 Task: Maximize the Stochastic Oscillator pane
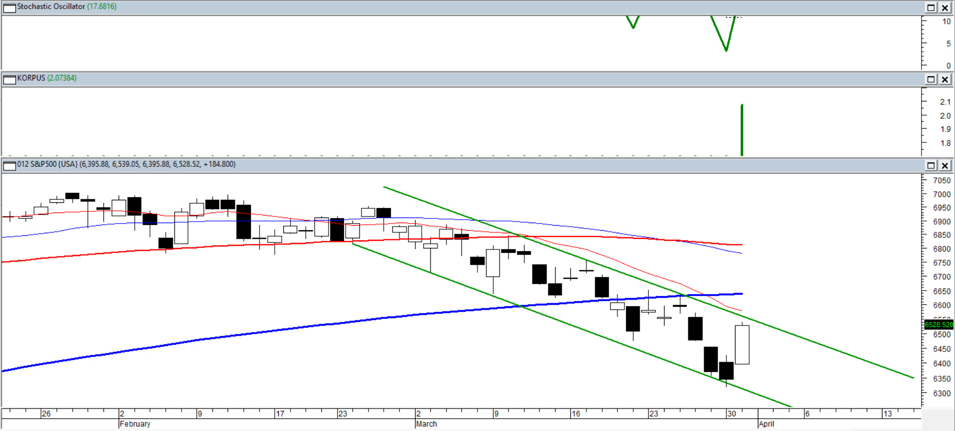coord(931,8)
